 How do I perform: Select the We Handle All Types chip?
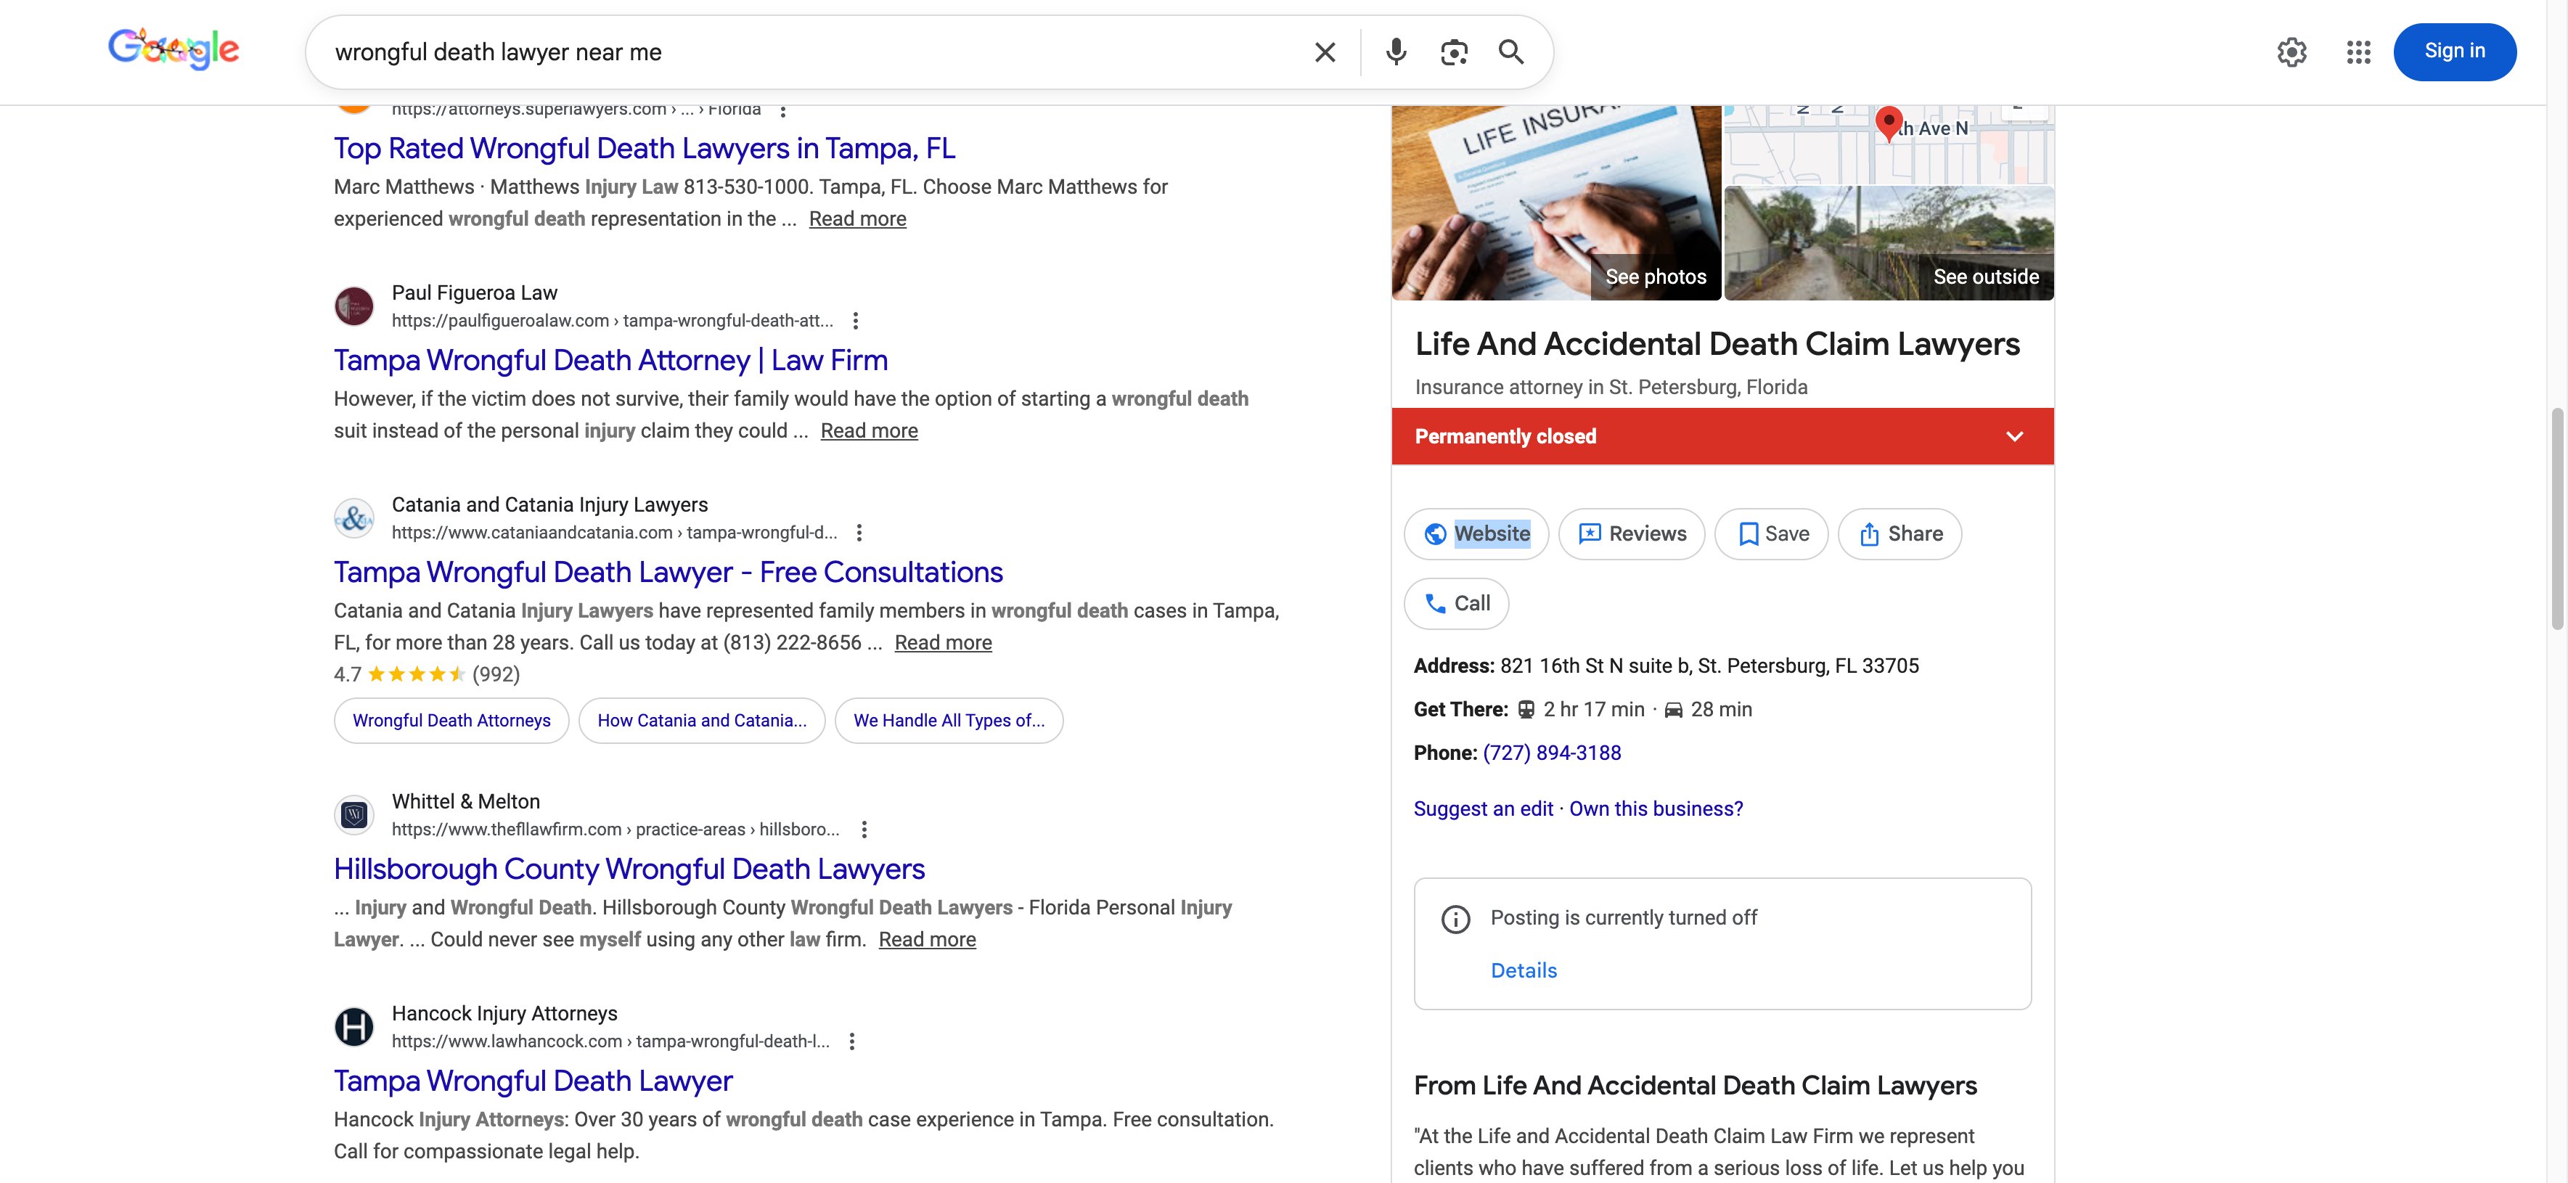point(948,721)
